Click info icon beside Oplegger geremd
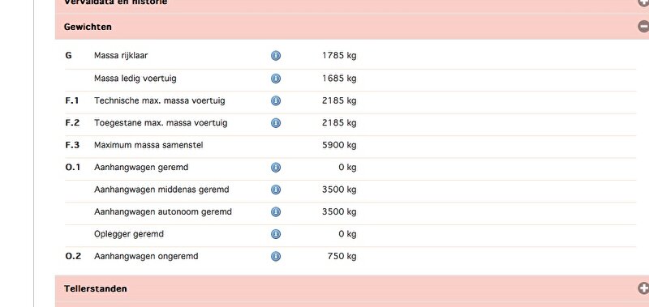649x307 pixels. point(276,234)
